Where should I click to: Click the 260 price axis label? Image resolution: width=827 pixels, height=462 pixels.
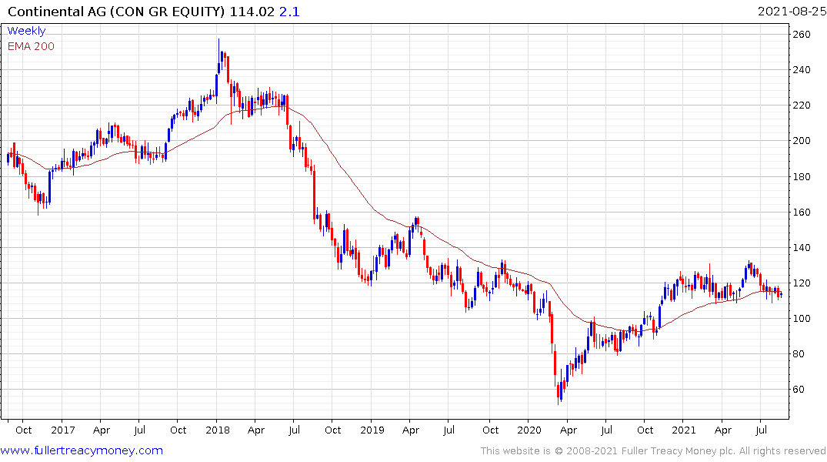802,35
